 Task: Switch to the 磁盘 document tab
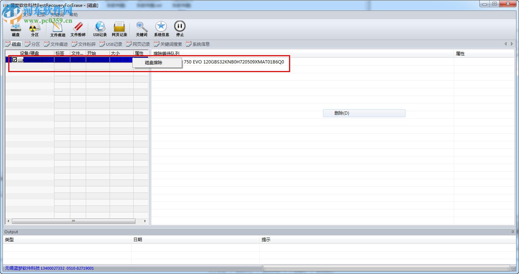coord(13,44)
